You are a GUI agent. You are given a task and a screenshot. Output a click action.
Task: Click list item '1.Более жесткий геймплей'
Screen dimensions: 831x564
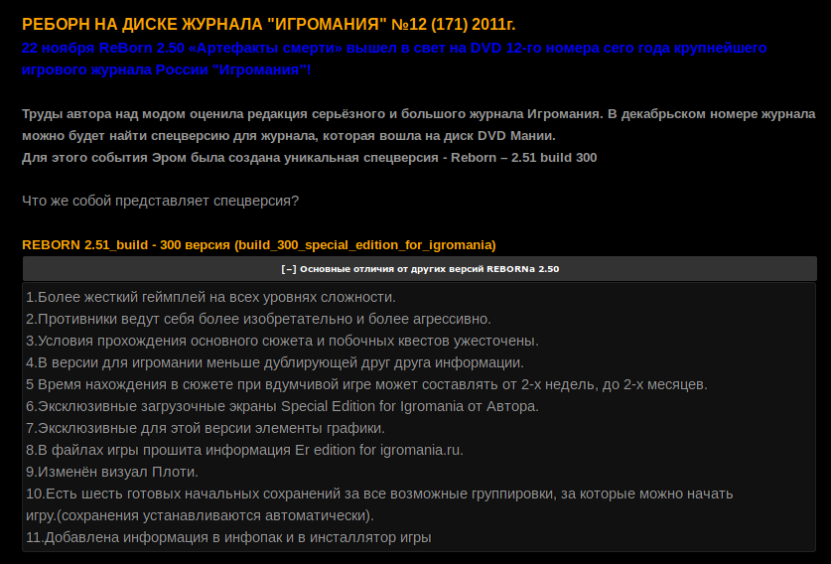point(210,297)
